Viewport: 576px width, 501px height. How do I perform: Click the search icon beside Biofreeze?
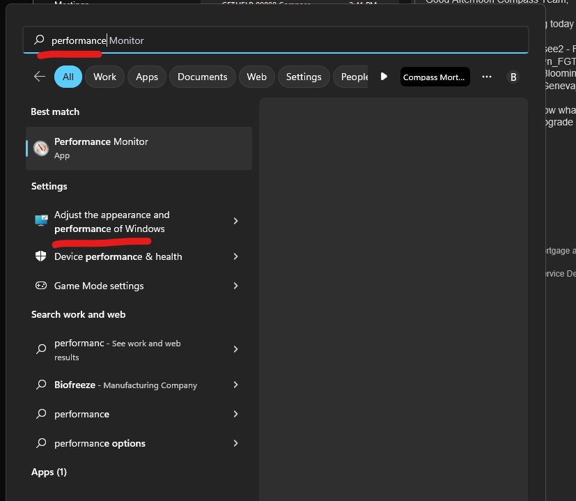pos(41,385)
